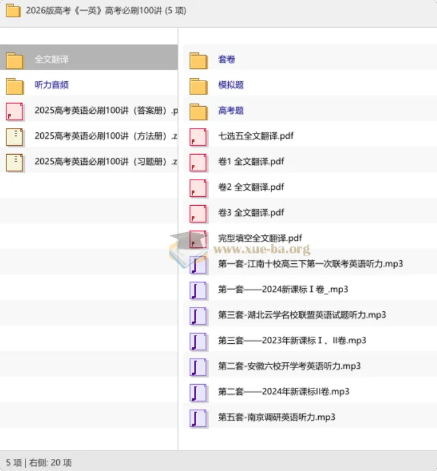Select 卷1 全文翻译.pdf file name
Image resolution: width=437 pixels, height=471 pixels.
(251, 161)
